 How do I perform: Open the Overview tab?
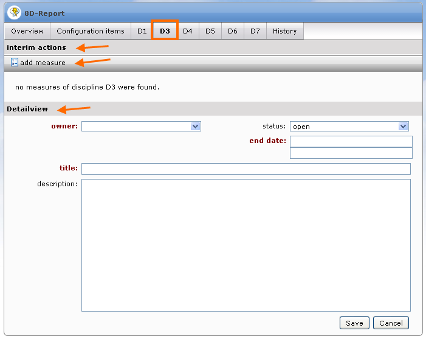[27, 31]
